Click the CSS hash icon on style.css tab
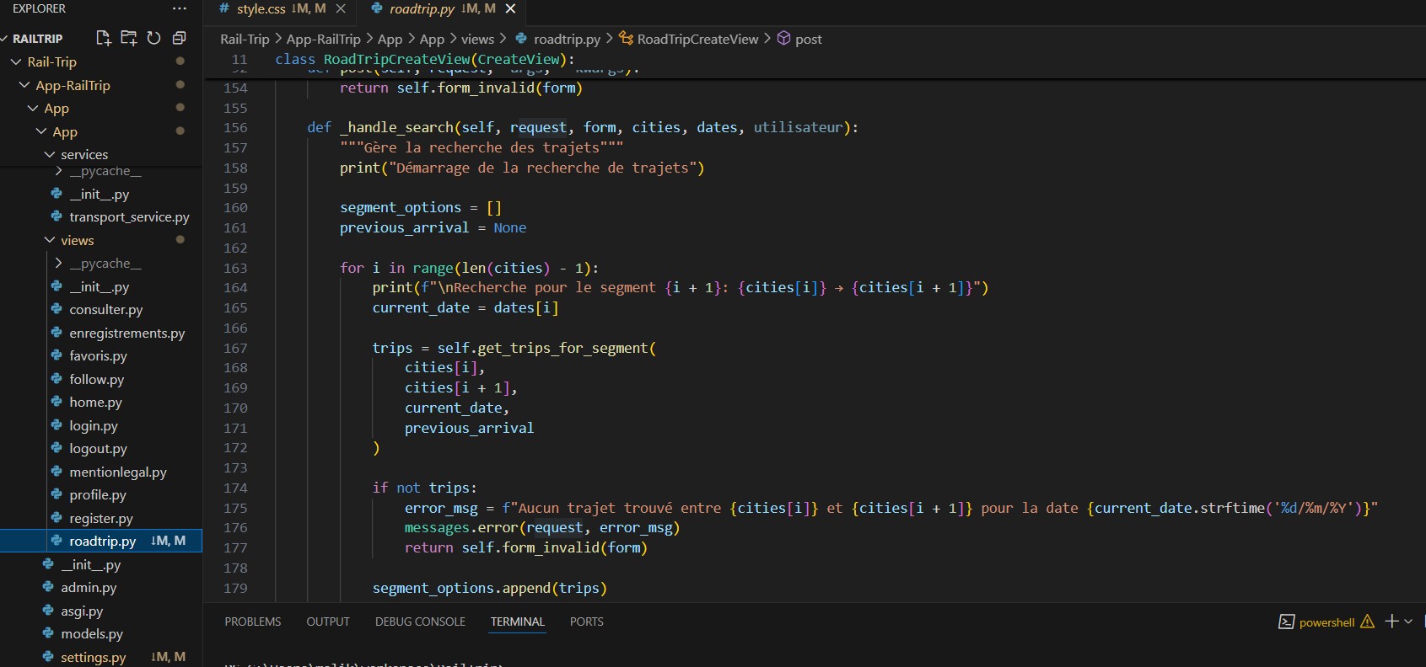 click(224, 8)
